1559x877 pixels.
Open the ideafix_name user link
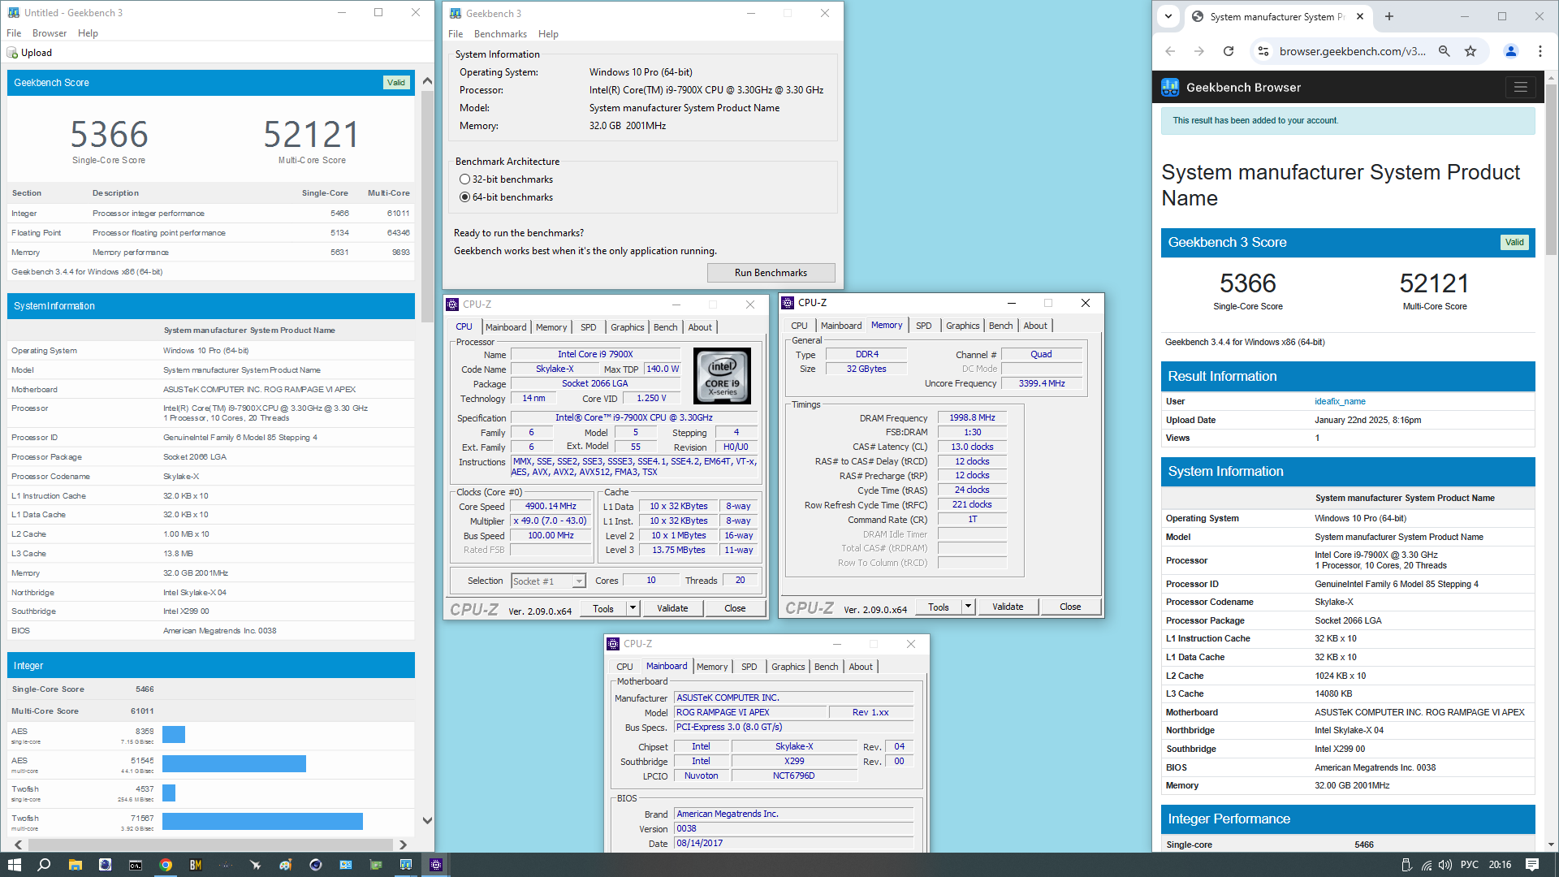pyautogui.click(x=1340, y=401)
